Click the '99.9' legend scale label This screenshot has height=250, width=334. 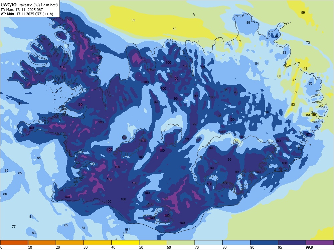click(x=309, y=247)
